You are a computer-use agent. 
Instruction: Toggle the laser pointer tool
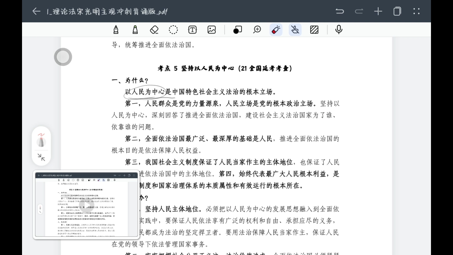[276, 30]
